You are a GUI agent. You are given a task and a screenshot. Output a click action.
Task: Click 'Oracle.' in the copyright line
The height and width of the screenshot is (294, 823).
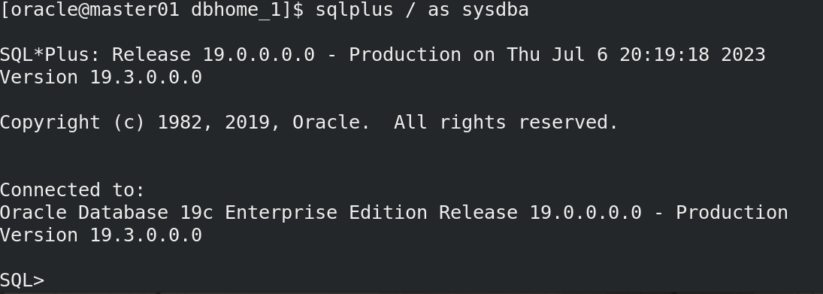point(331,123)
